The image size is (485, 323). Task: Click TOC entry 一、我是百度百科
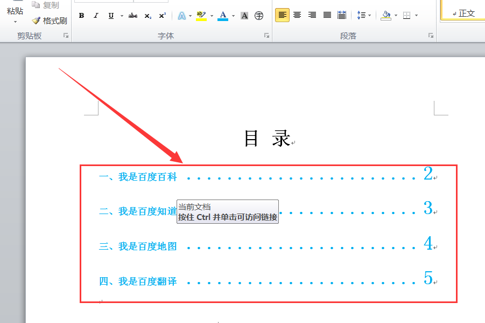[138, 177]
